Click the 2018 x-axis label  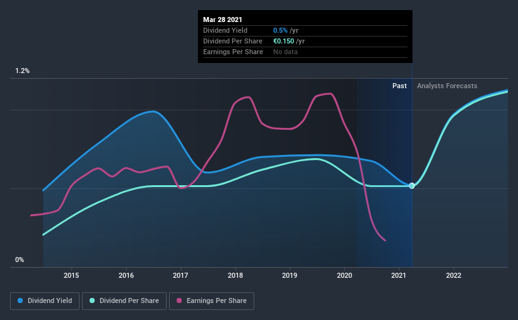(235, 275)
